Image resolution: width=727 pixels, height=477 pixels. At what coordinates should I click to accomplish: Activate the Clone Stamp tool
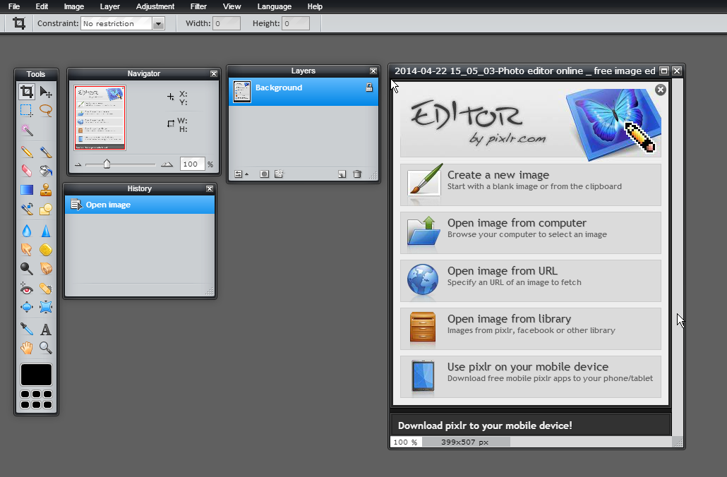click(45, 190)
